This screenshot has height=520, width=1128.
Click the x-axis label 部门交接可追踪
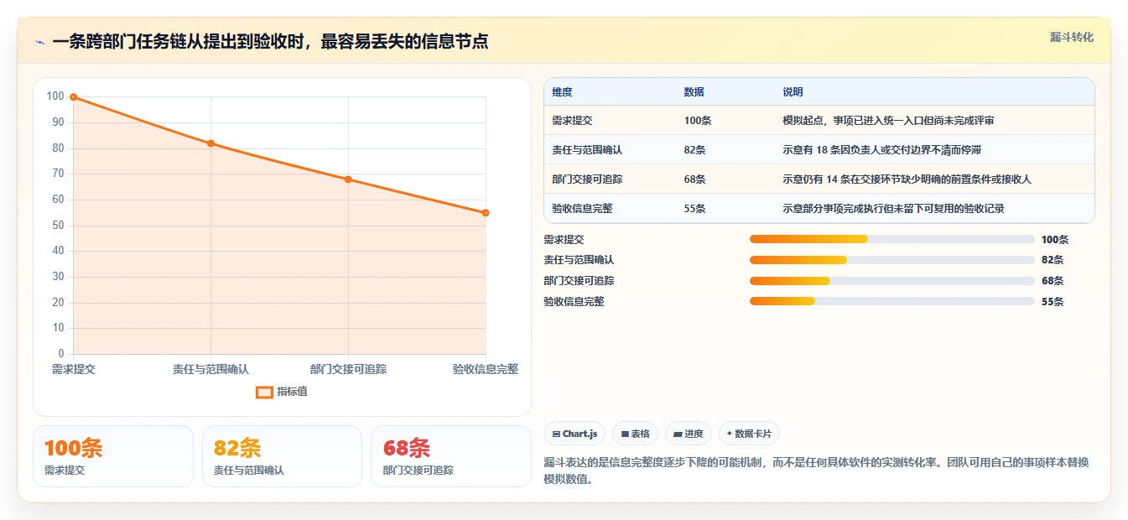348,369
